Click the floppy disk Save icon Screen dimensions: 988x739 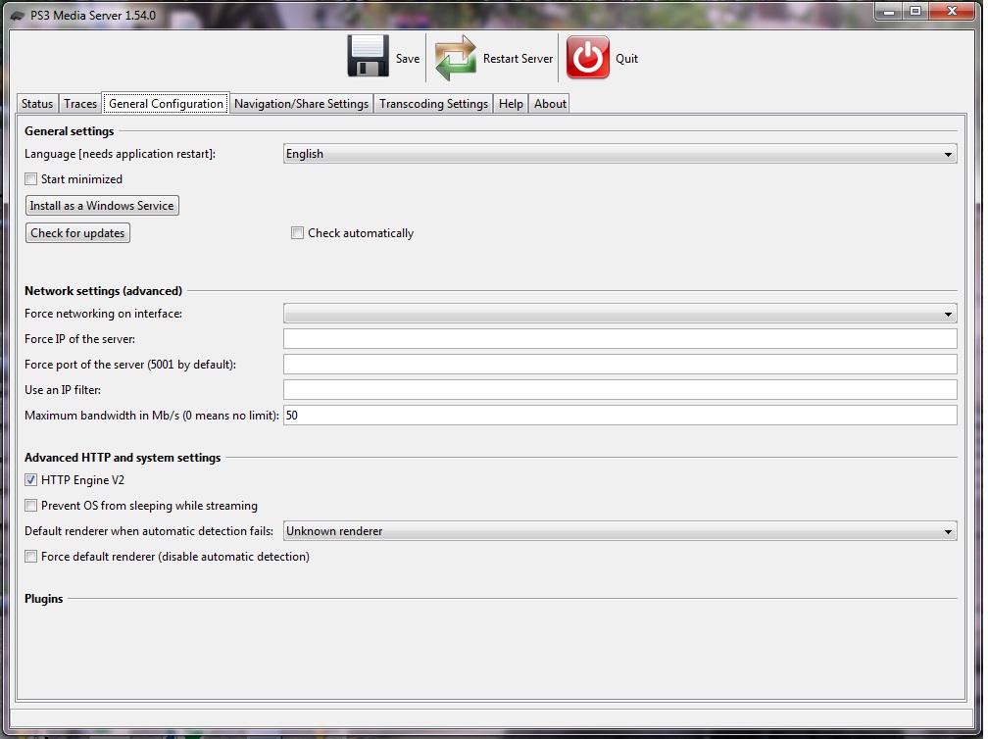pos(368,57)
